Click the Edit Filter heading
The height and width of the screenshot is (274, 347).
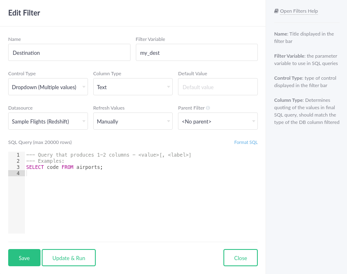pos(24,13)
